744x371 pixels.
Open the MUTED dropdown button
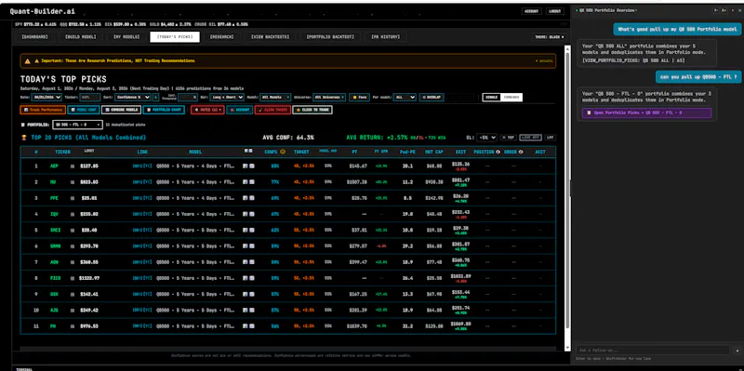[x=207, y=110]
